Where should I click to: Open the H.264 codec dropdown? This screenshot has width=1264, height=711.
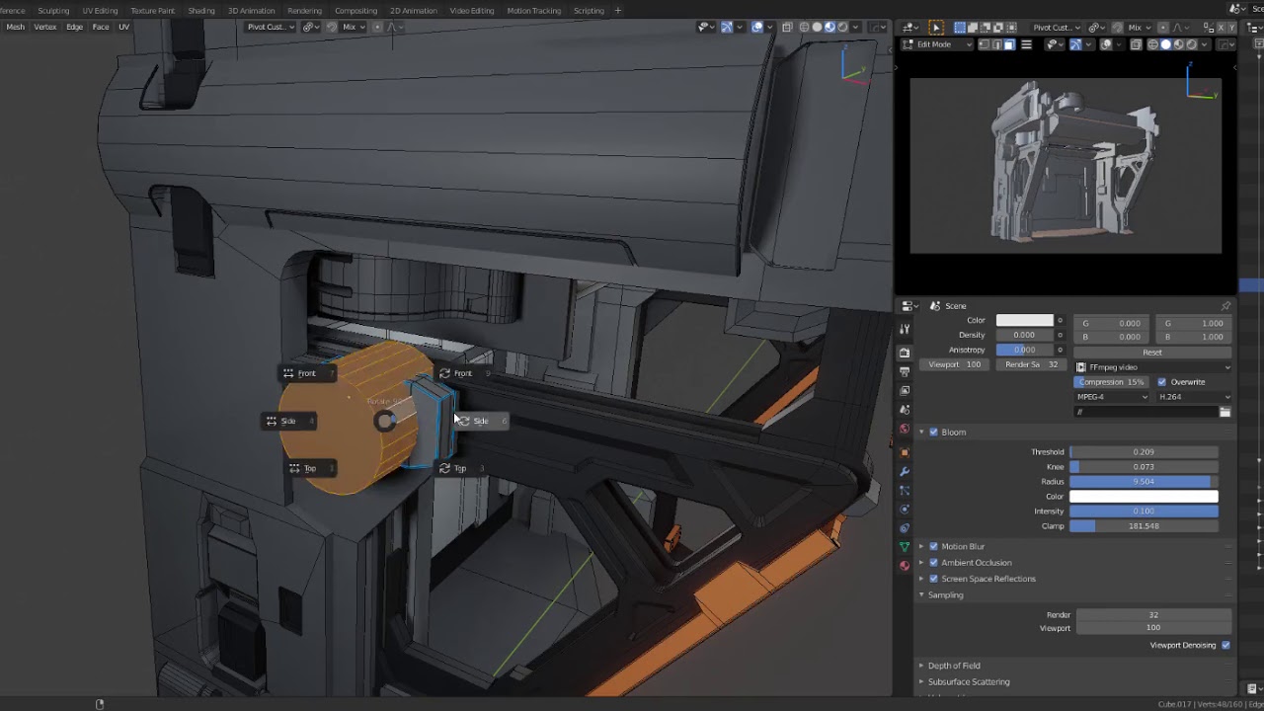1195,397
